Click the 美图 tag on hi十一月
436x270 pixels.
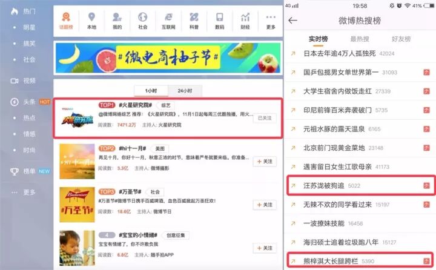[160, 149]
